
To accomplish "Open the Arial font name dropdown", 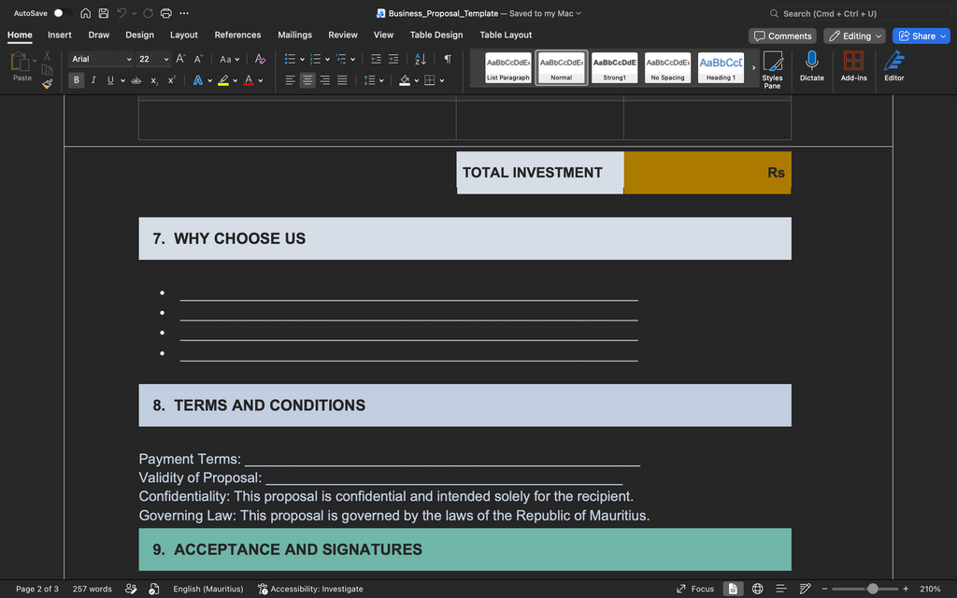I will click(x=129, y=59).
